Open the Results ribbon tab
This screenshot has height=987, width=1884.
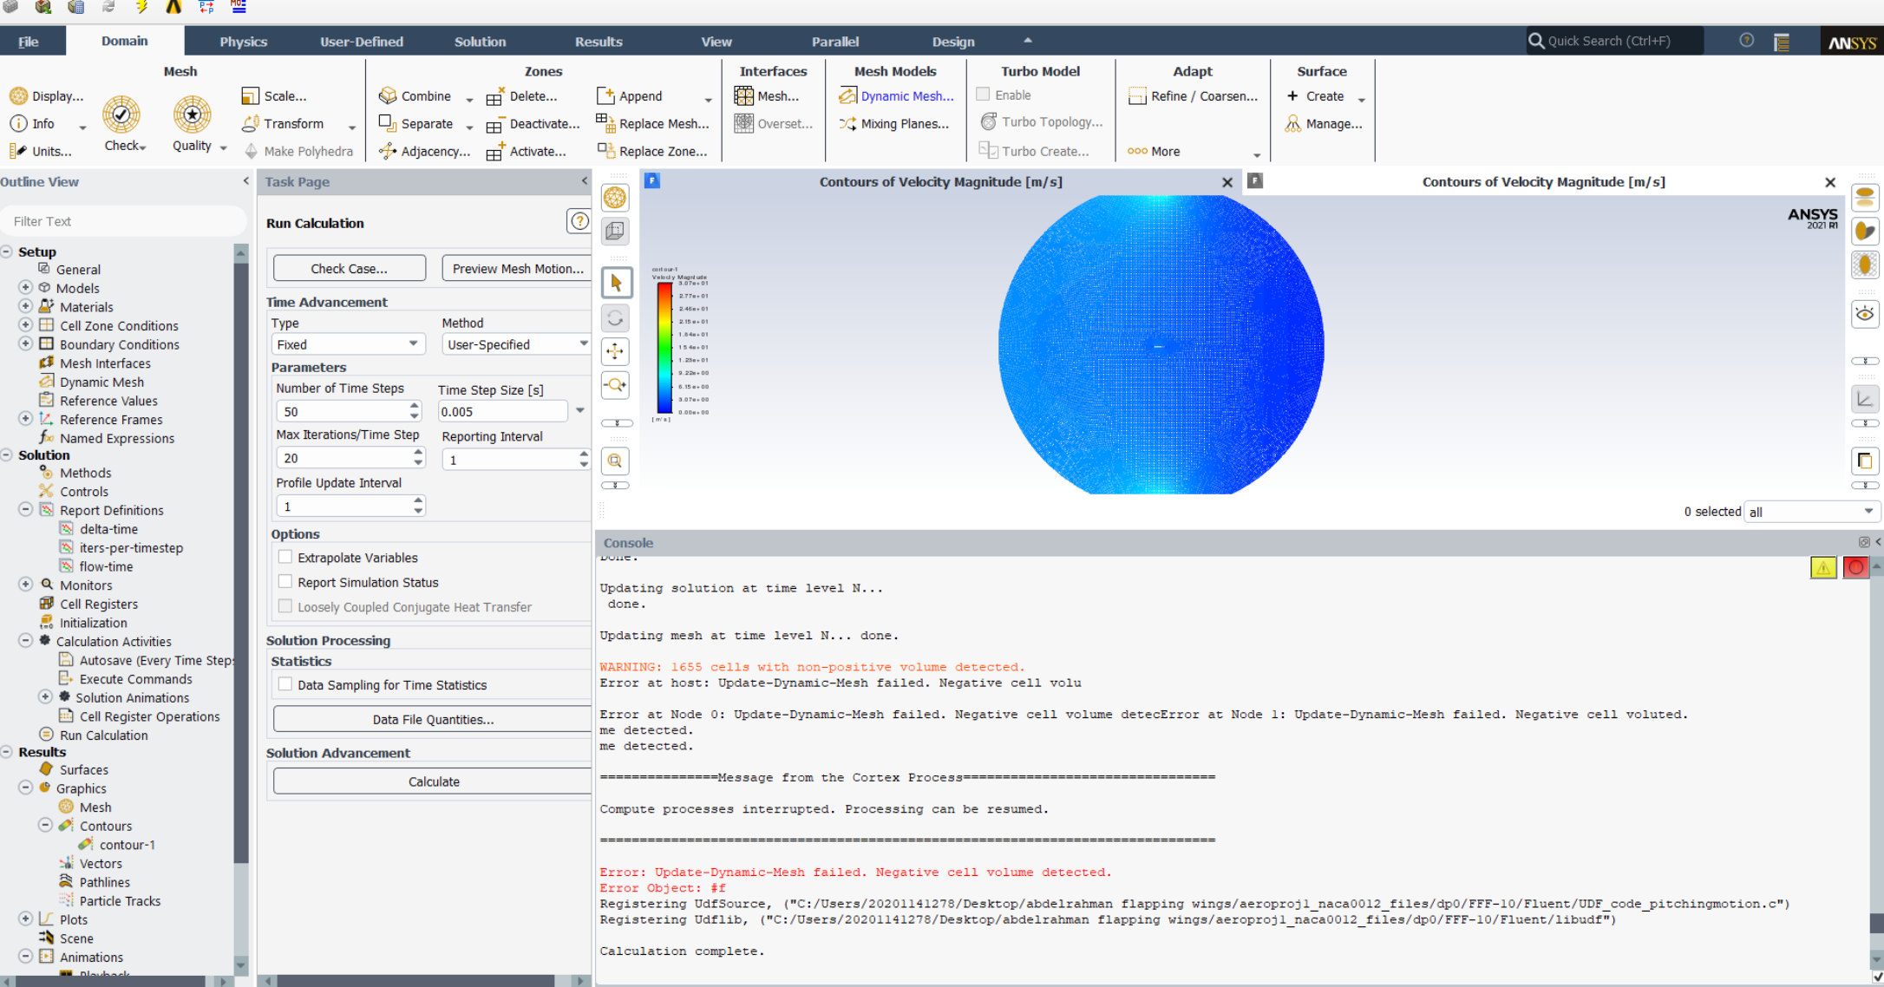pyautogui.click(x=598, y=42)
